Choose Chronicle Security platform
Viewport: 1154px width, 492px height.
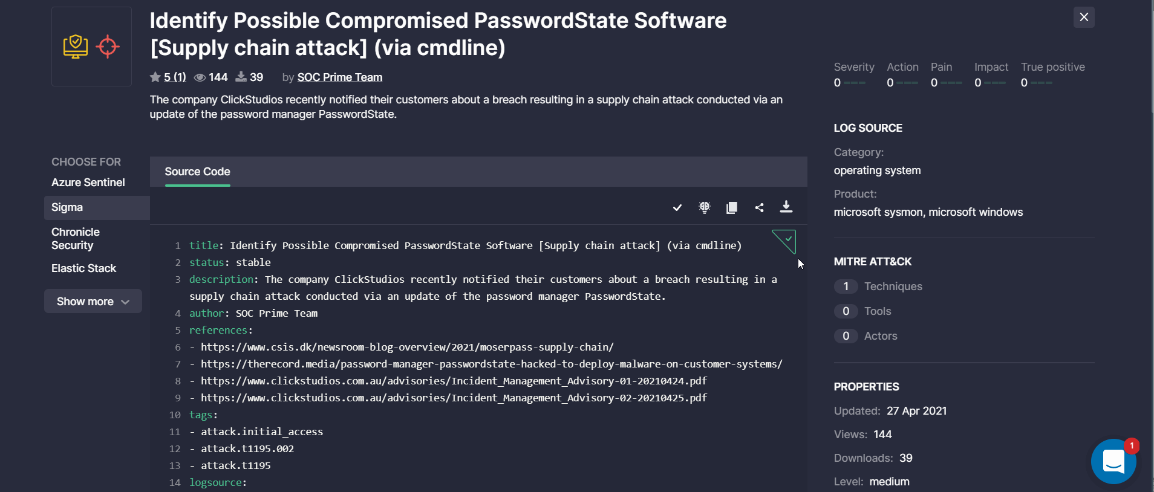(x=76, y=239)
